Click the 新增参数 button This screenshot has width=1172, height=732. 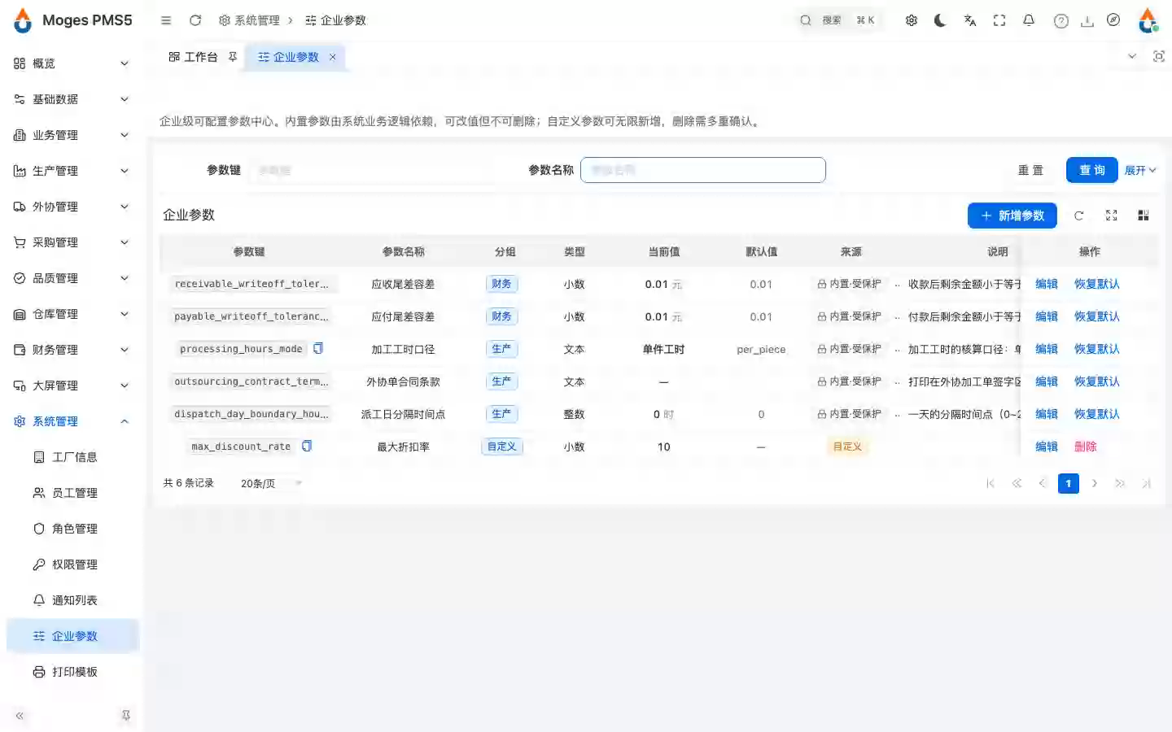1012,216
